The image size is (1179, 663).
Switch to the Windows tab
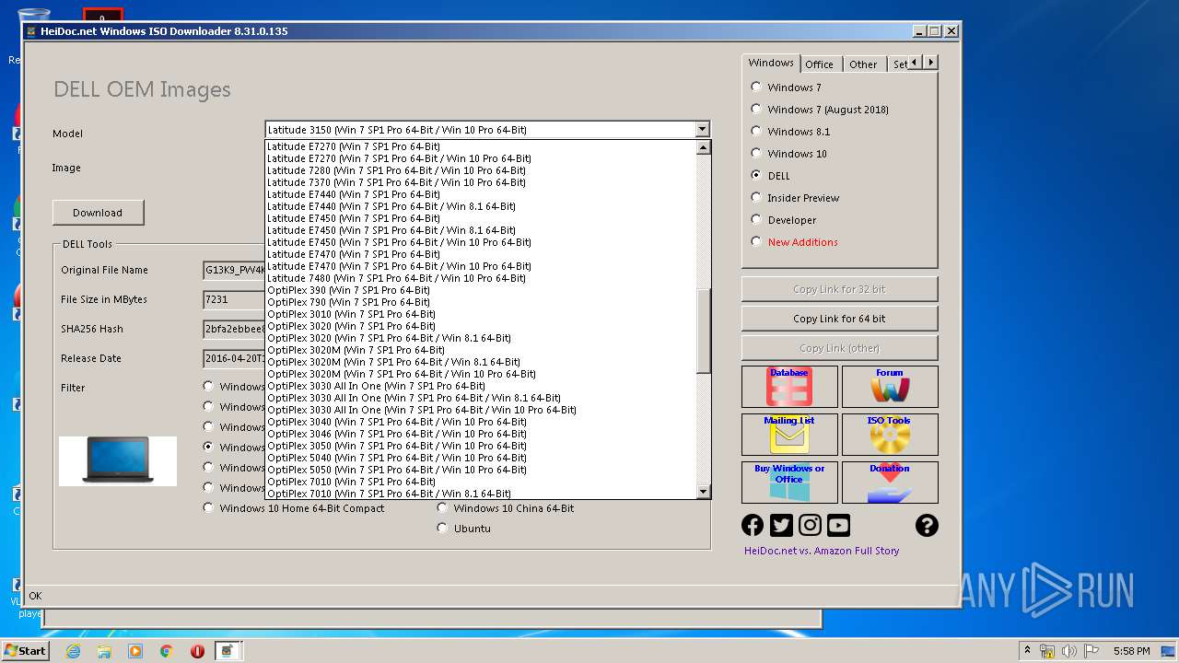(x=771, y=63)
